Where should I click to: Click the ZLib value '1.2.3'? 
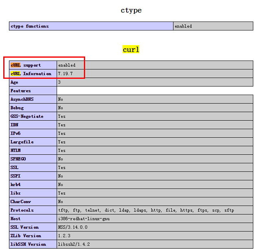tap(64, 236)
